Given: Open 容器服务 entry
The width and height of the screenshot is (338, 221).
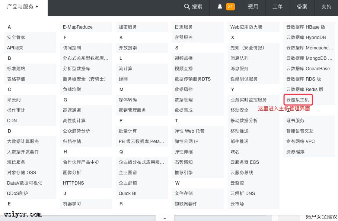Looking at the screenshot, I should pyautogui.click(x=184, y=38).
